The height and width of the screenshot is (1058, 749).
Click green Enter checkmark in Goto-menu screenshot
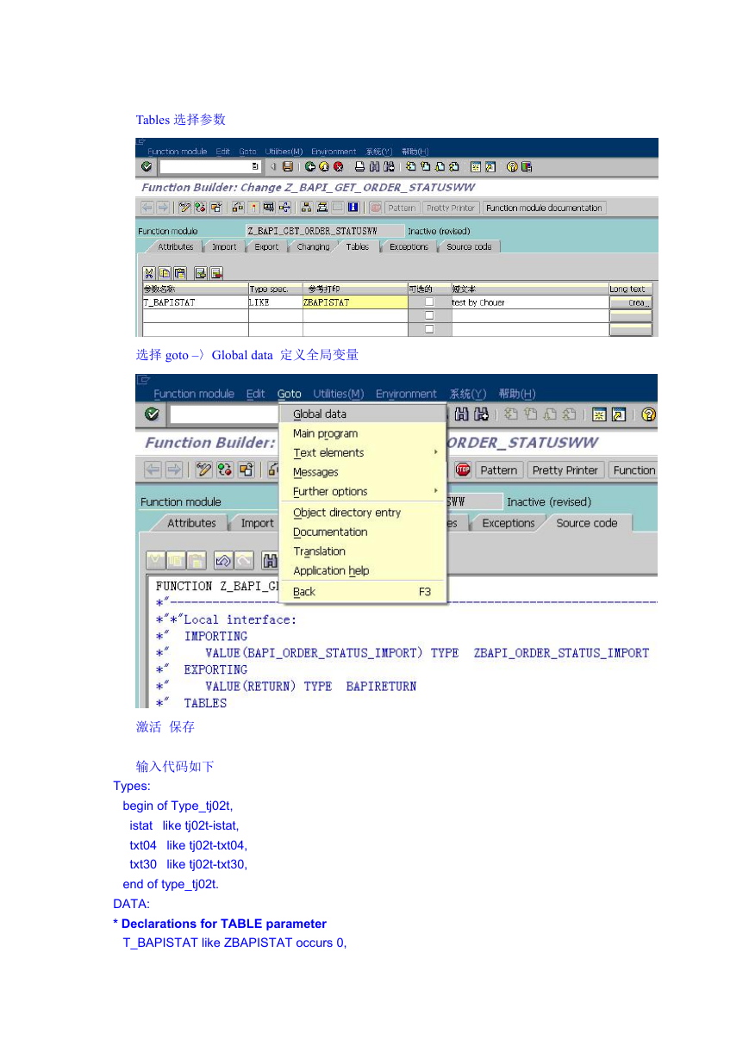pos(153,414)
